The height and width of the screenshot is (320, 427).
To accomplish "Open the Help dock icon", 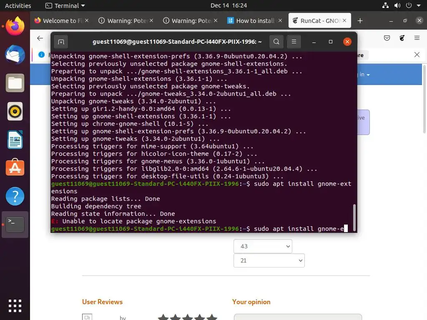I will (15, 196).
